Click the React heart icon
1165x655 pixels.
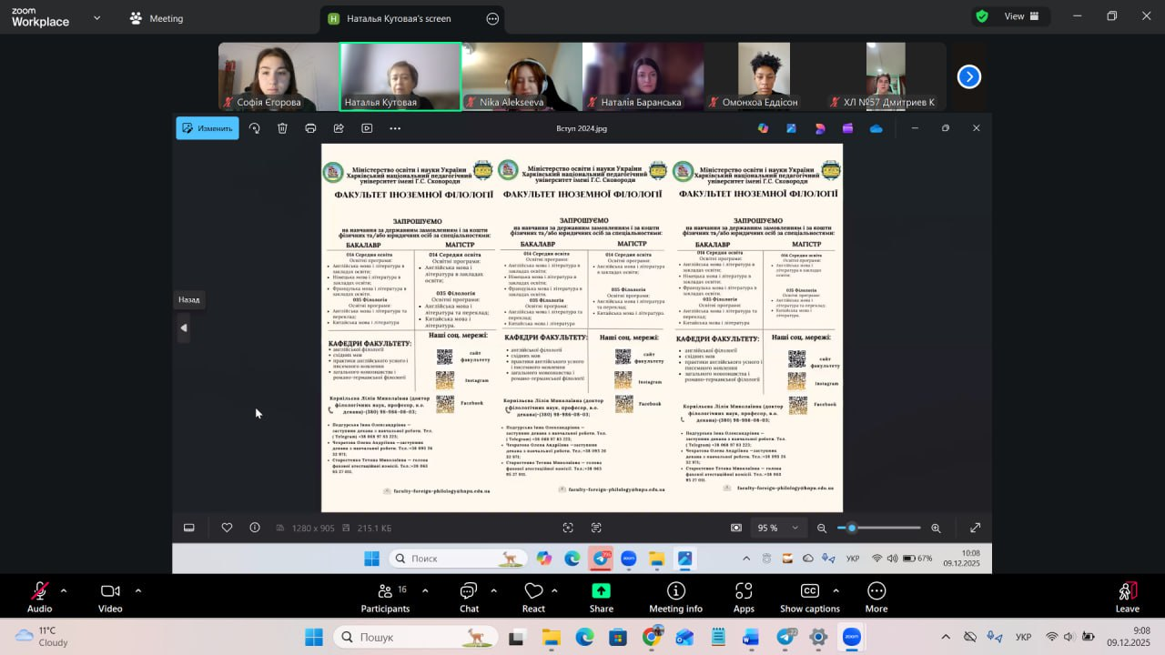533,592
